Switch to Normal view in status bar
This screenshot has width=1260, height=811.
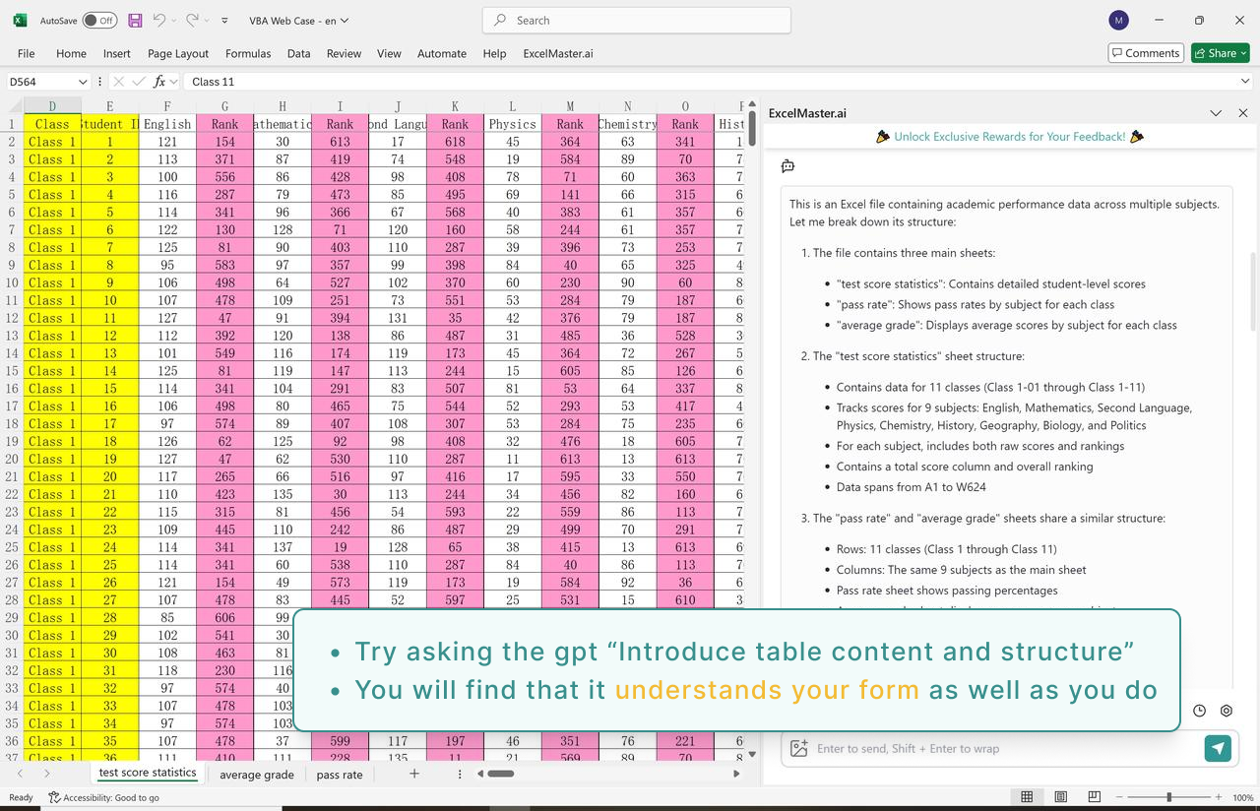pos(1028,797)
